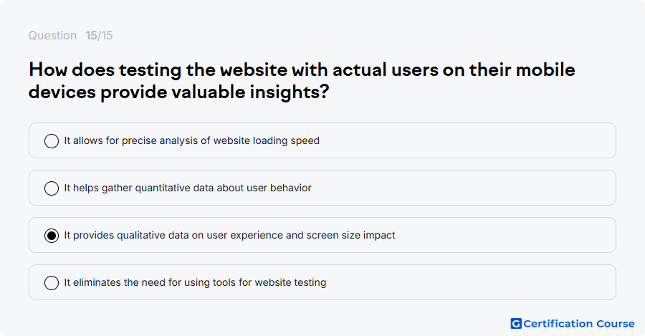Viewport: 645px width, 336px height.
Task: Click the gray 'Question' label
Action: click(x=52, y=35)
